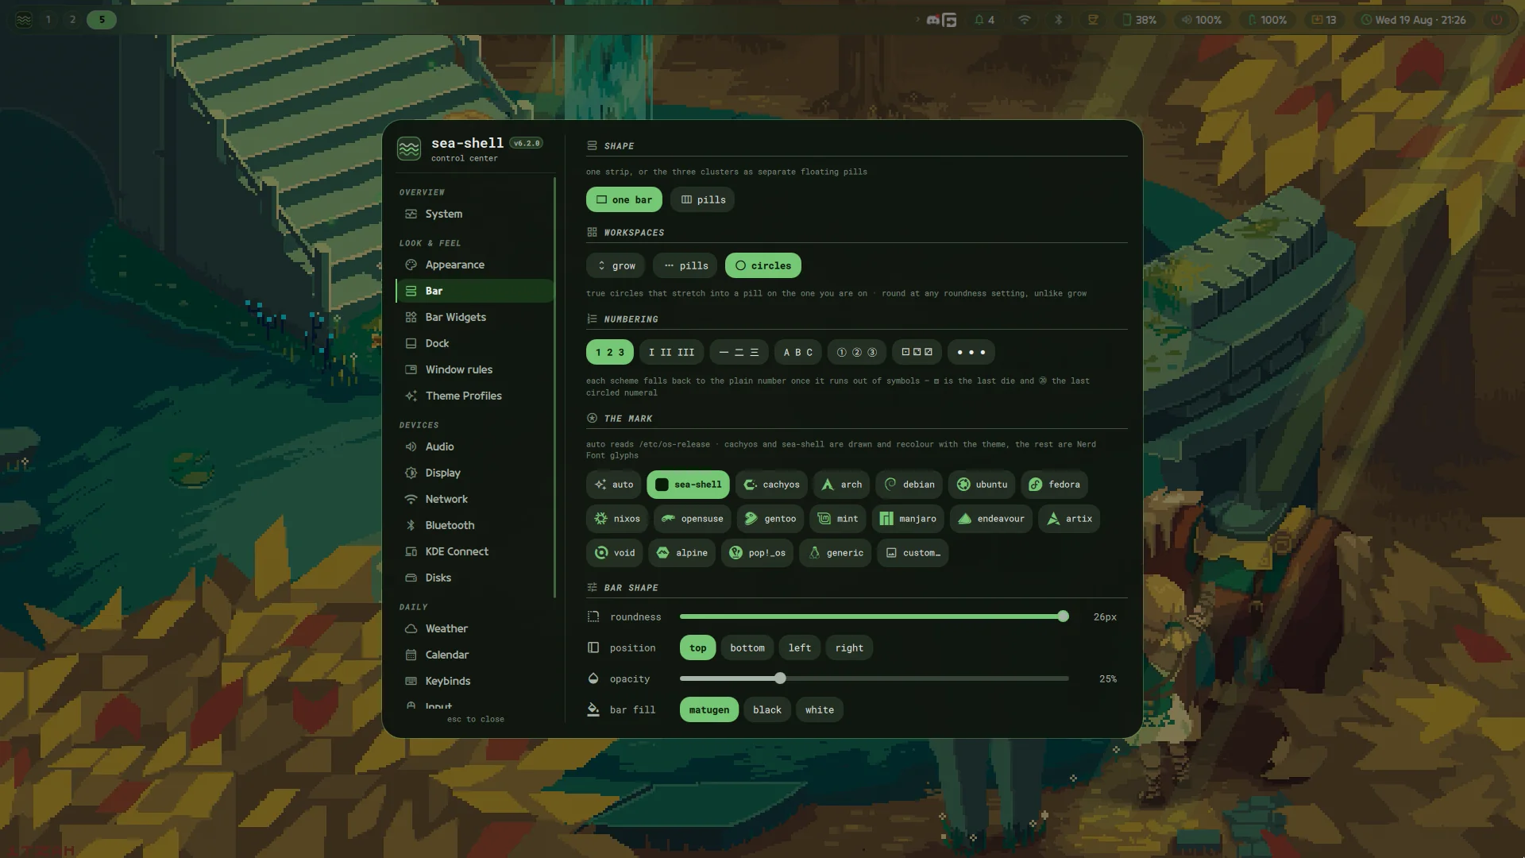1525x858 pixels.
Task: Click the red power icon in top bar
Action: pos(1496,20)
